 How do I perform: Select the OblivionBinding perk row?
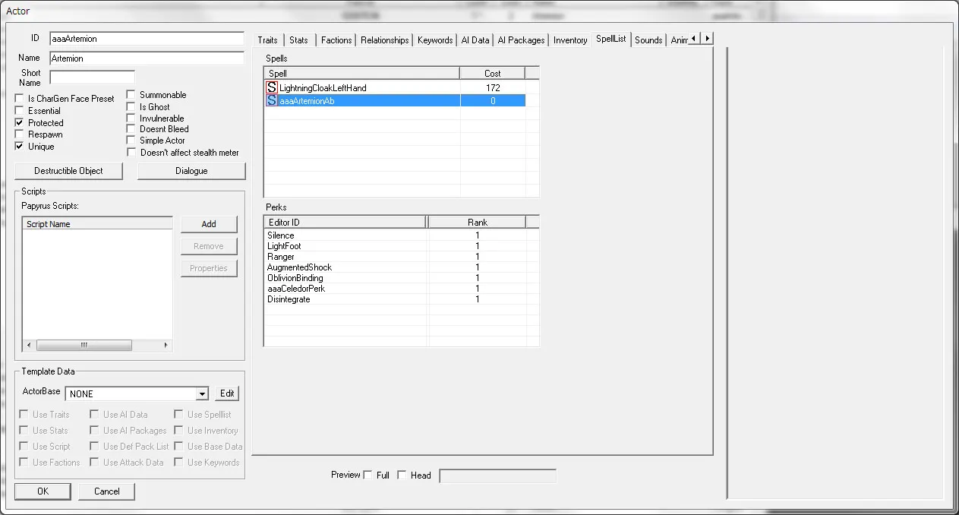[295, 278]
